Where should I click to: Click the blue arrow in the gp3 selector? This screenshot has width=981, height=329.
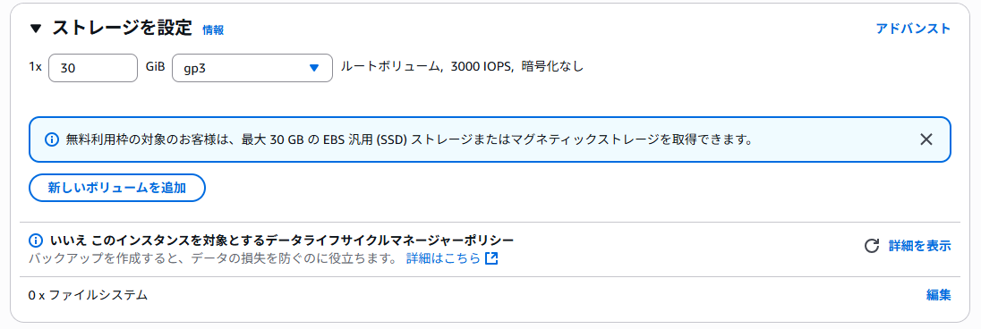click(x=314, y=68)
